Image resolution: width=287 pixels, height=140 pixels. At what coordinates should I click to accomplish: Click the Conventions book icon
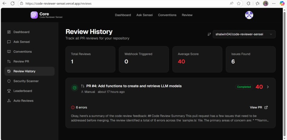[x=9, y=52]
